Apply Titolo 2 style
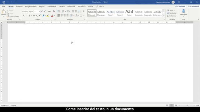 [x=120, y=13]
